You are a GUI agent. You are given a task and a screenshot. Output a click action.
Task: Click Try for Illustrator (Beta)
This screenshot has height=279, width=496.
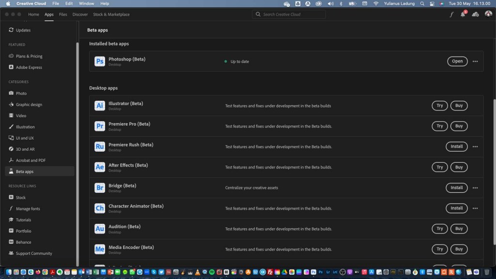pos(439,106)
